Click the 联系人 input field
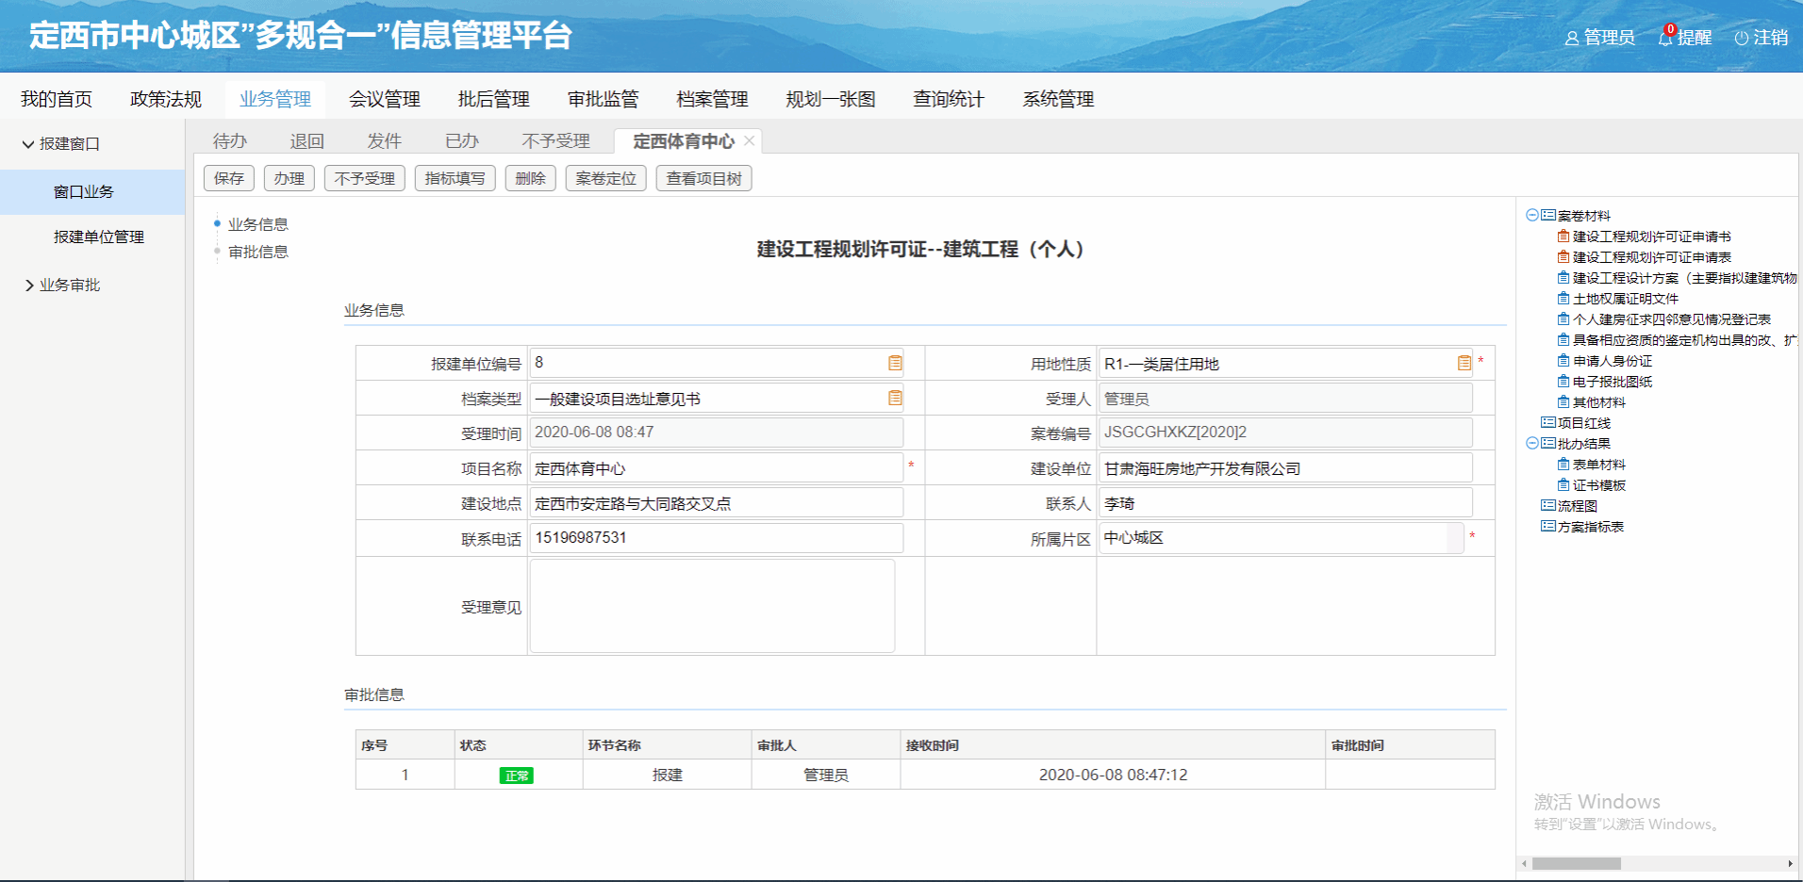The height and width of the screenshot is (882, 1803). pyautogui.click(x=1285, y=503)
